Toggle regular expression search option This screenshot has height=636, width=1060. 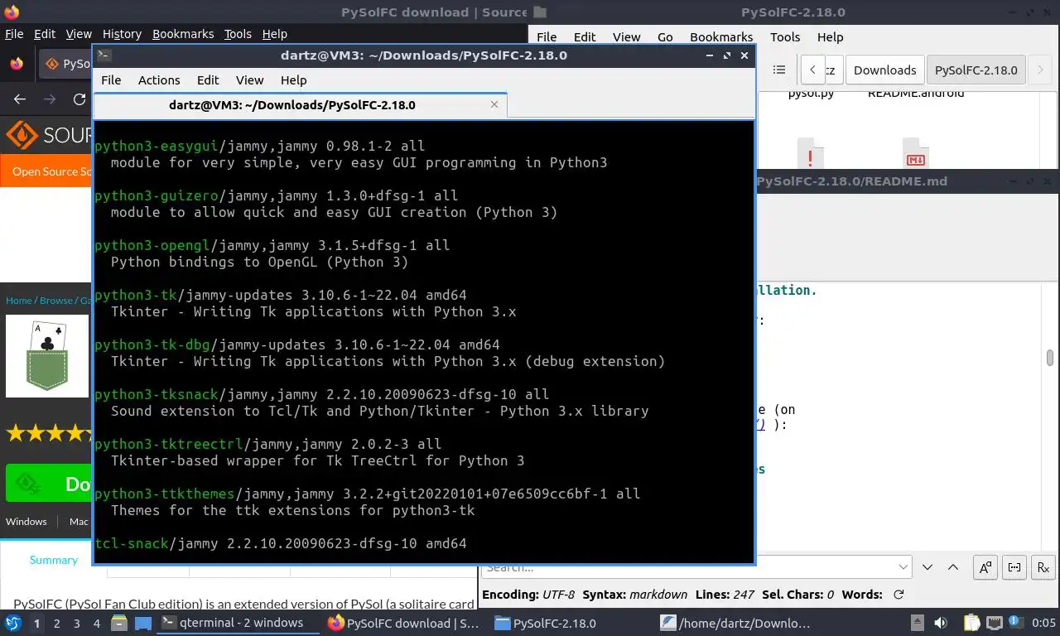(x=1043, y=567)
